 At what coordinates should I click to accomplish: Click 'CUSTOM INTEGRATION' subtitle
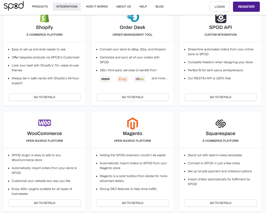click(221, 35)
